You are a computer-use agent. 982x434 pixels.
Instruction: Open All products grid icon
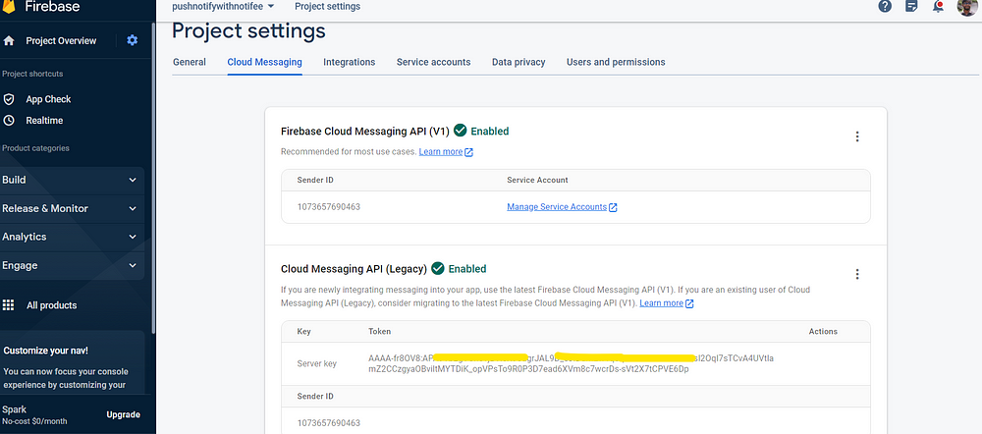click(x=9, y=305)
